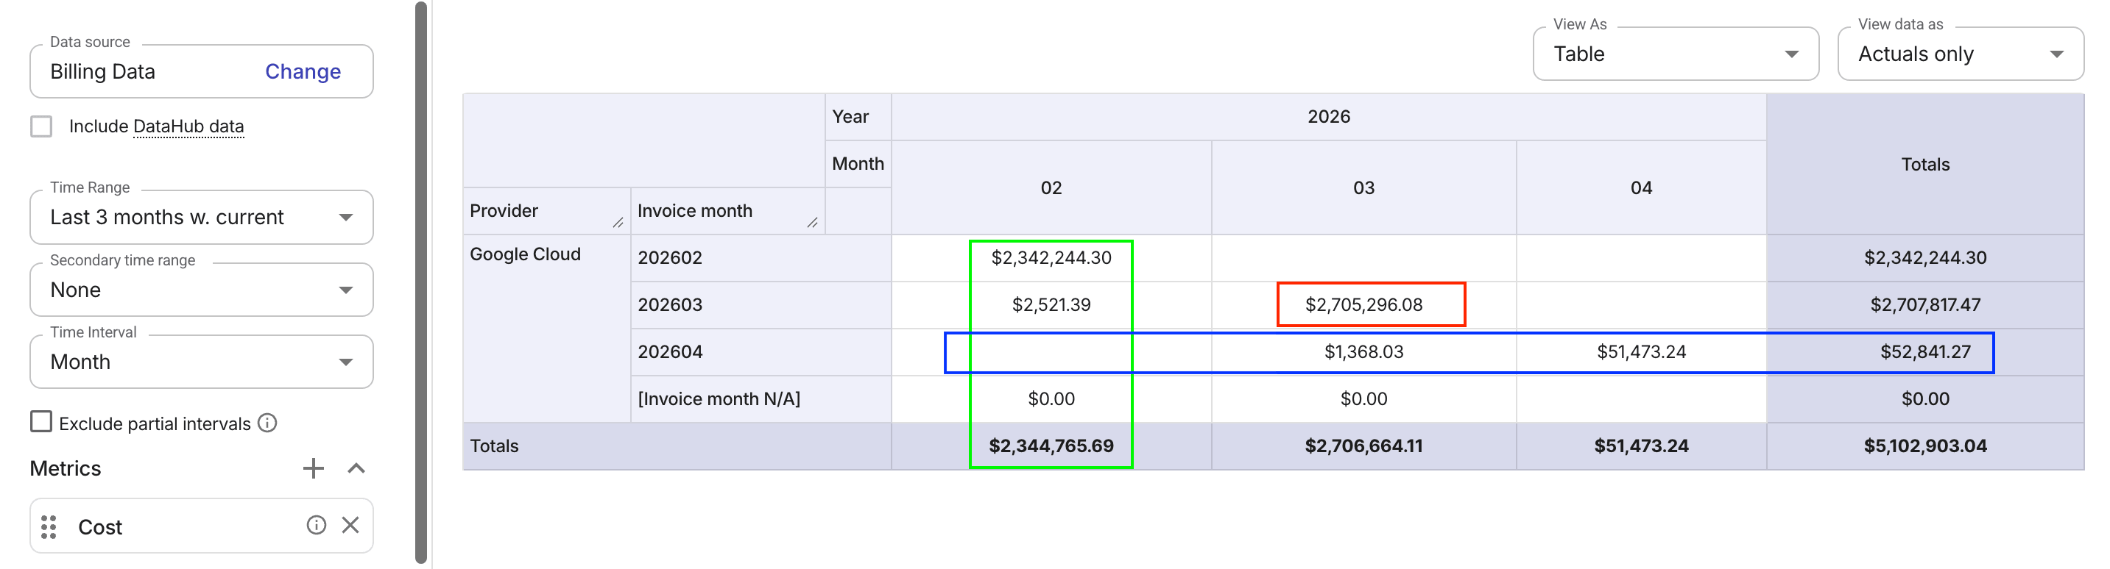This screenshot has width=2110, height=569.
Task: Open the Cost metric info tooltip
Action: [317, 526]
